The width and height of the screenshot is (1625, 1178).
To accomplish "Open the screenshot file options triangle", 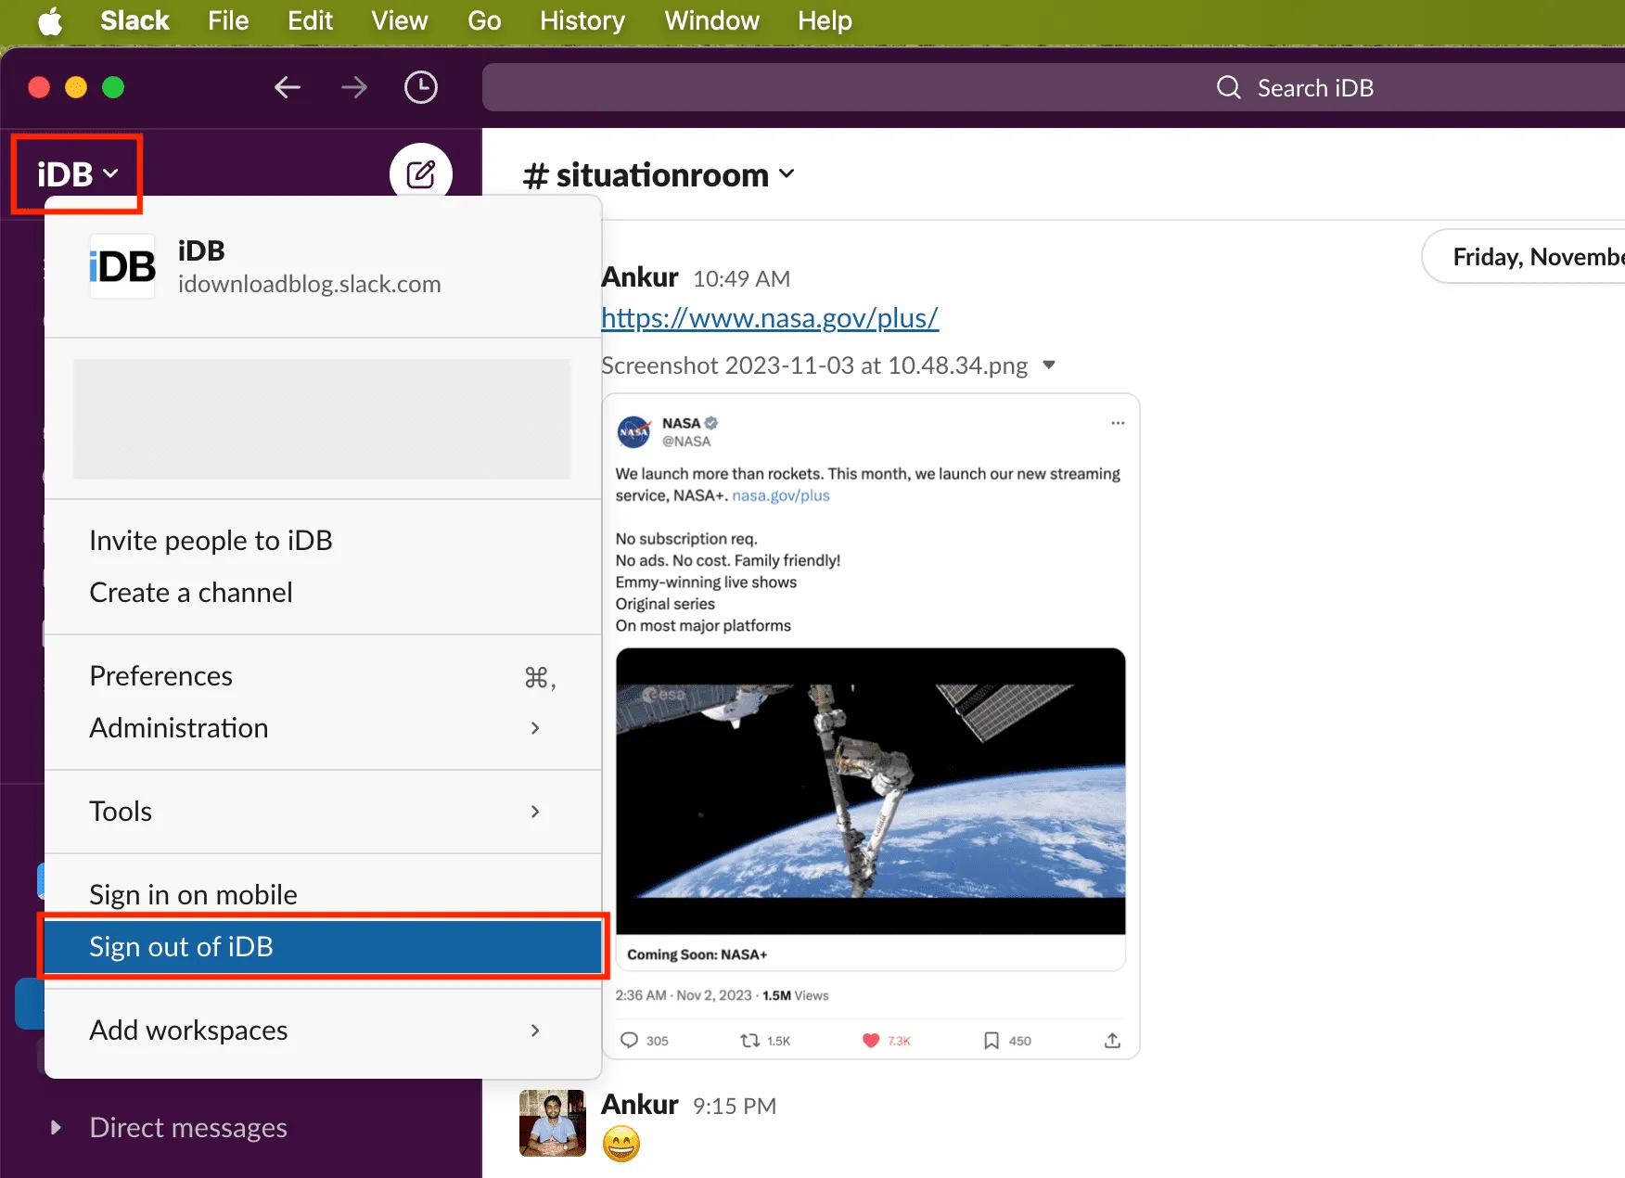I will pos(1049,365).
